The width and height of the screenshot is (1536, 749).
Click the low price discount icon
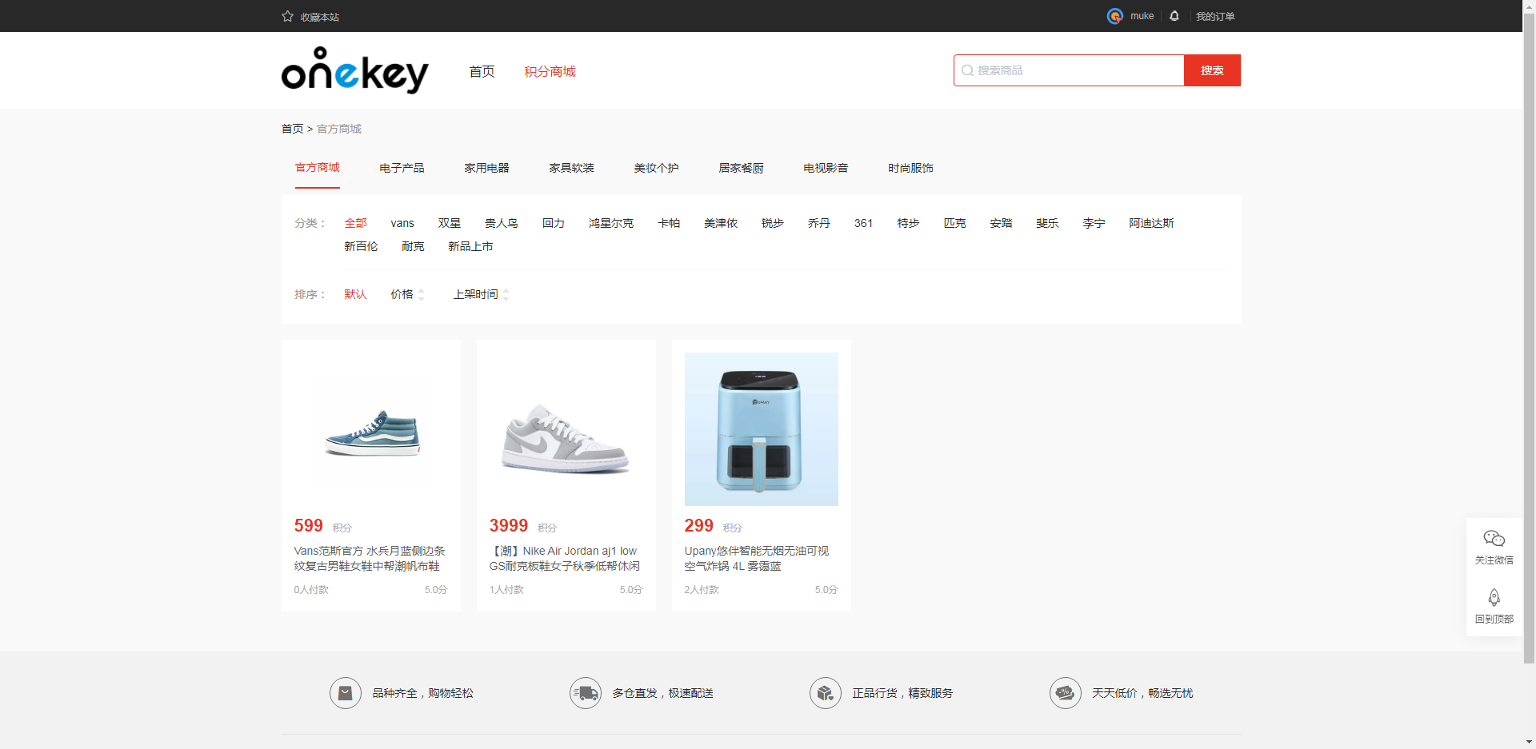coord(1066,693)
